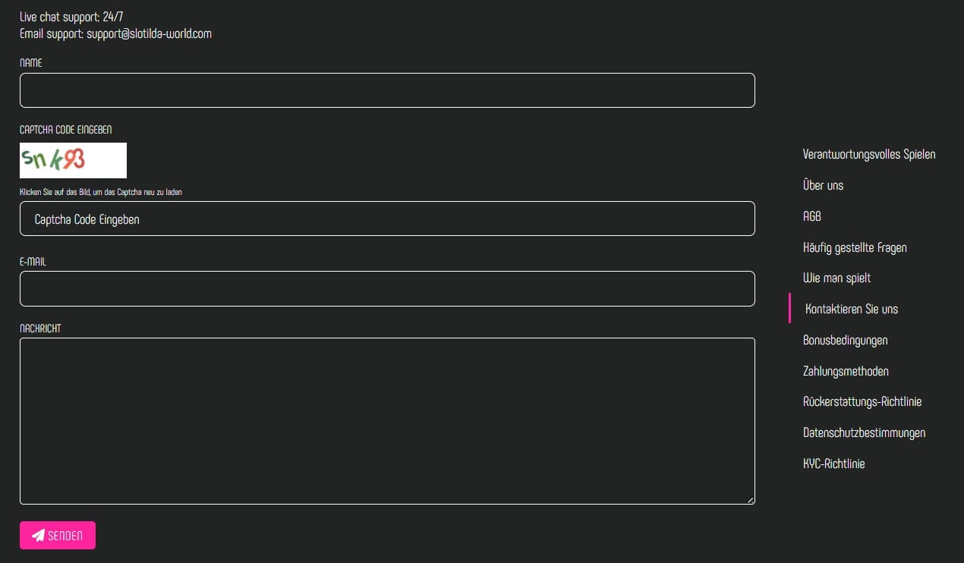Image resolution: width=964 pixels, height=563 pixels.
Task: Open Rückerstattungs-Richtlinie link
Action: [862, 401]
